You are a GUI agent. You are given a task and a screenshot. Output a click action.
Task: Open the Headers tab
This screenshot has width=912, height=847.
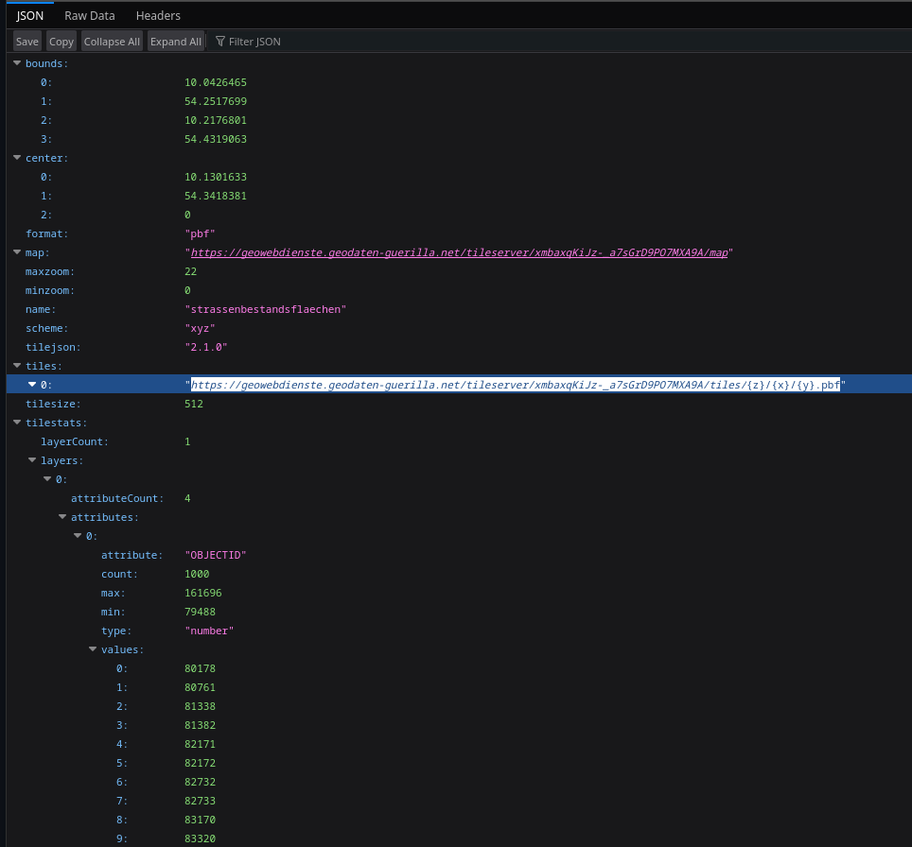pyautogui.click(x=158, y=15)
